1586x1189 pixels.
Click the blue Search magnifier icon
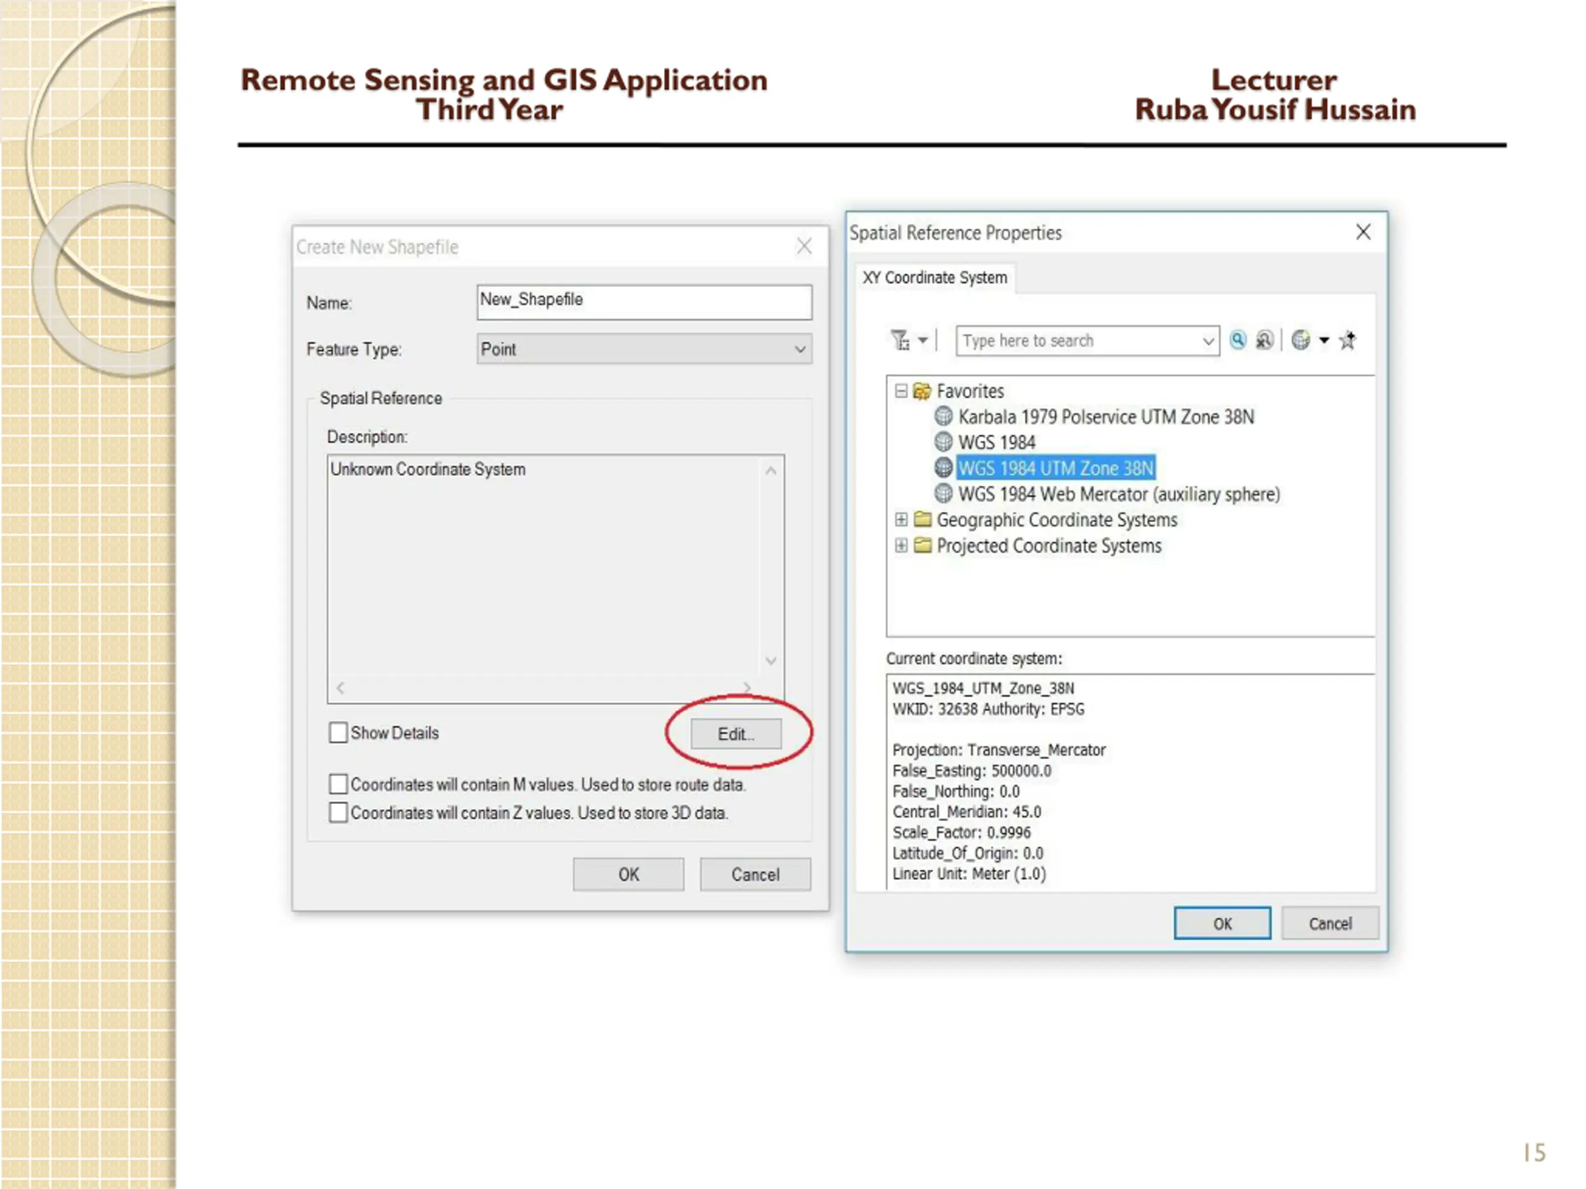click(x=1238, y=340)
